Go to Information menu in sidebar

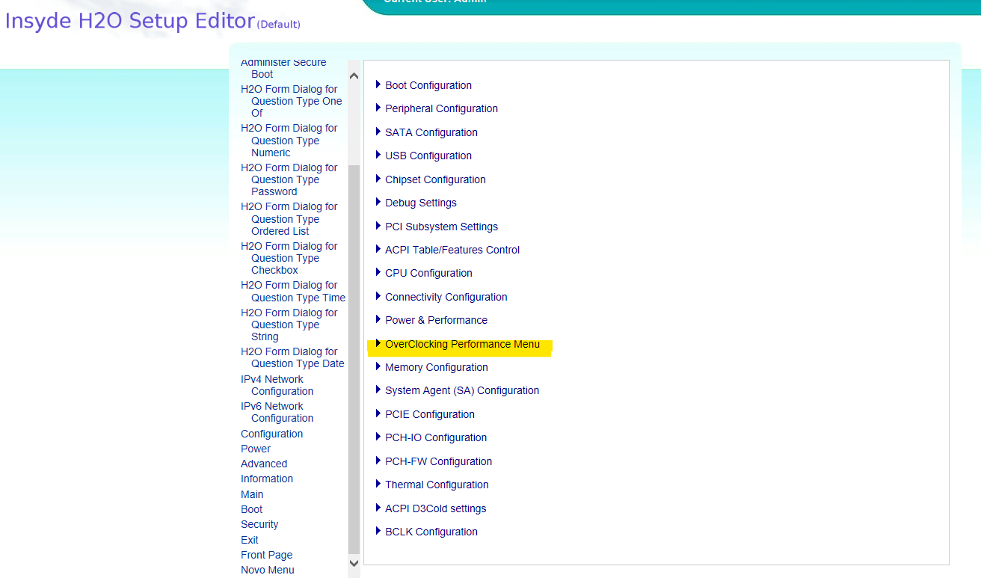pos(267,479)
